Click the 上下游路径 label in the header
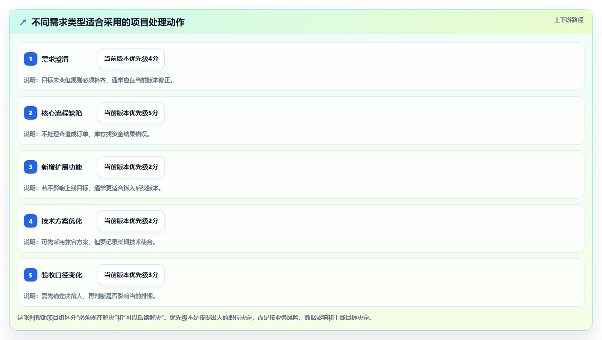This screenshot has height=340, width=602. (x=569, y=20)
